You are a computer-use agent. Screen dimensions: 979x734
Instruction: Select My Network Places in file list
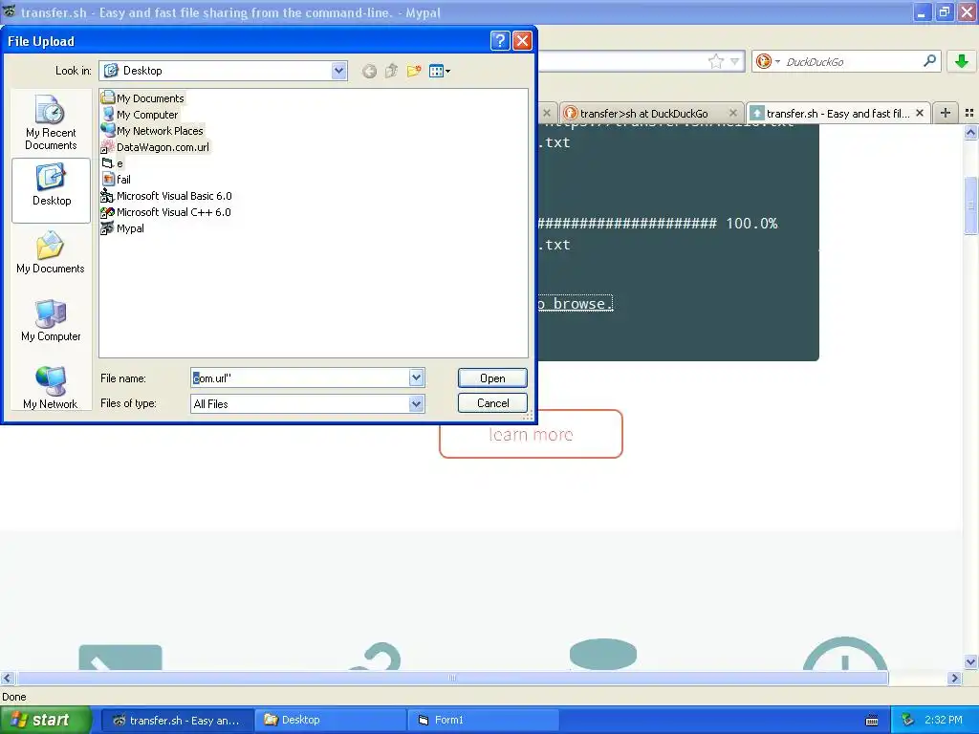(152, 130)
